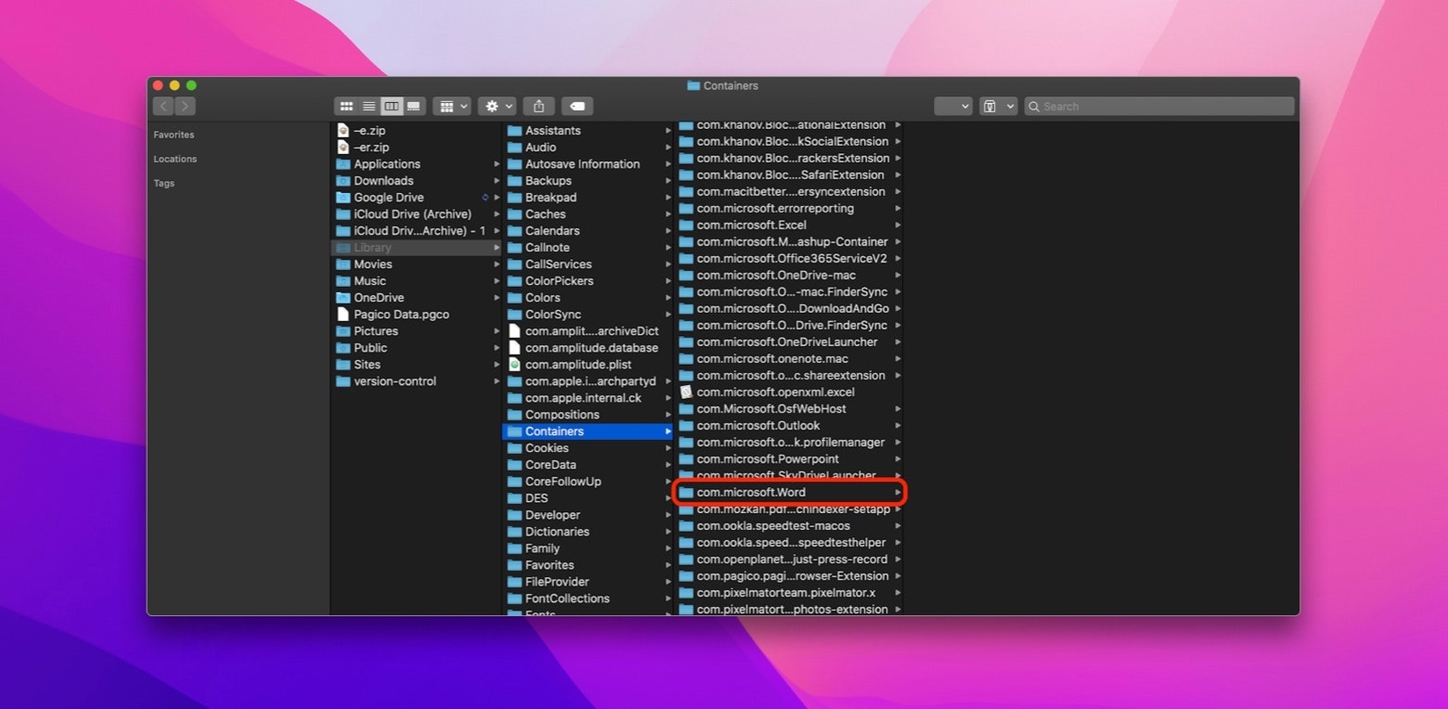Expand the Favorites sidebar section
Screen dimensions: 1448x709
[x=174, y=135]
